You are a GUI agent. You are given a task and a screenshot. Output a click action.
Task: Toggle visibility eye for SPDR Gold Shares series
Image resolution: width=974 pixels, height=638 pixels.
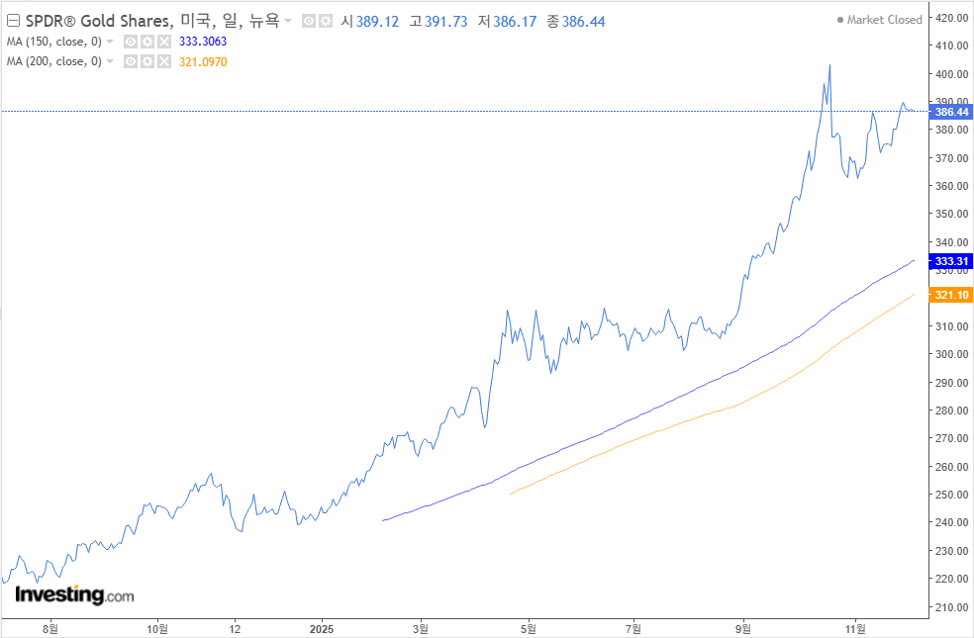coord(309,22)
